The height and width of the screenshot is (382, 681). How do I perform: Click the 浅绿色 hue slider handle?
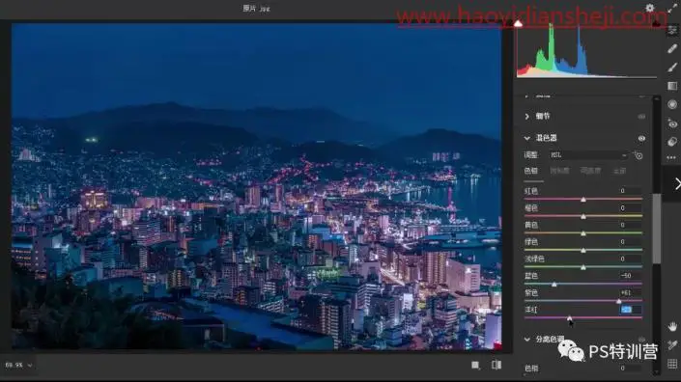pos(583,267)
